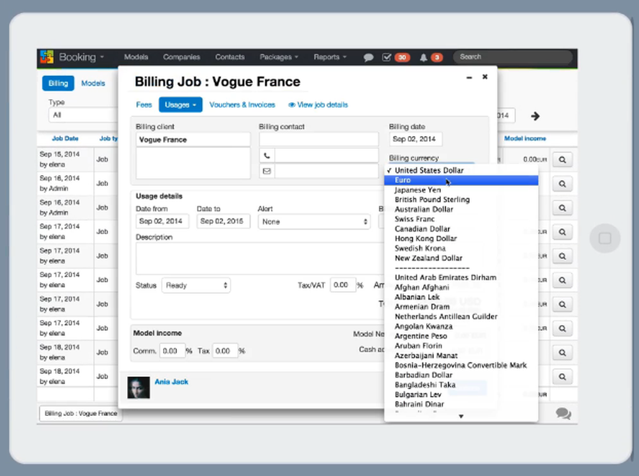Switch to the Fees tab
Viewport: 639px width, 476px height.
144,105
